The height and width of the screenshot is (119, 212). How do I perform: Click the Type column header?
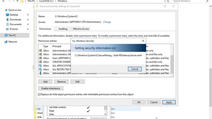(x=46, y=46)
